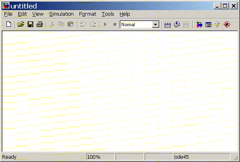Image resolution: width=240 pixels, height=162 pixels.
Task: Click the 100% zoom status field
Action: tap(101, 157)
